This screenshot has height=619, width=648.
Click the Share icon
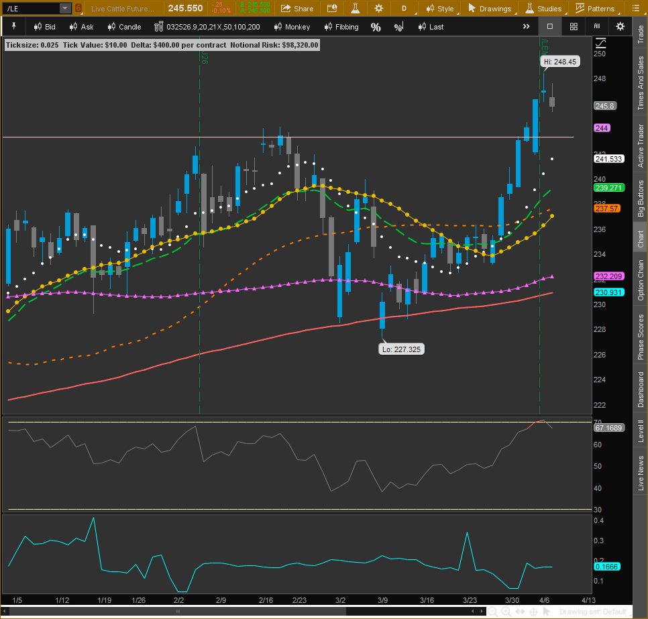click(x=297, y=9)
